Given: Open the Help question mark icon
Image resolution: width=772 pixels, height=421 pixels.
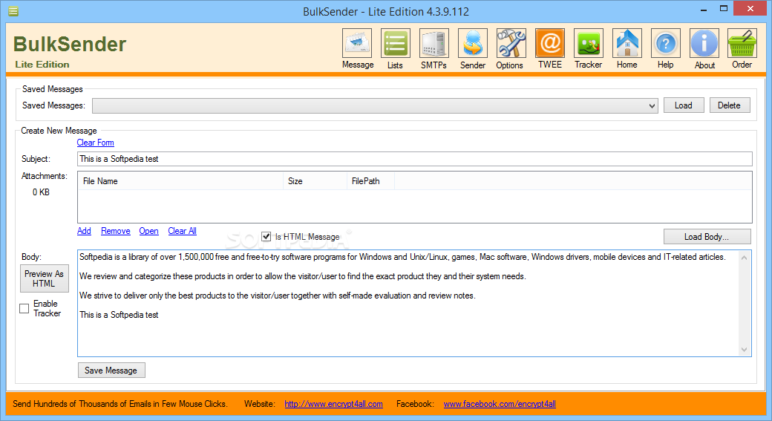Looking at the screenshot, I should [x=666, y=43].
